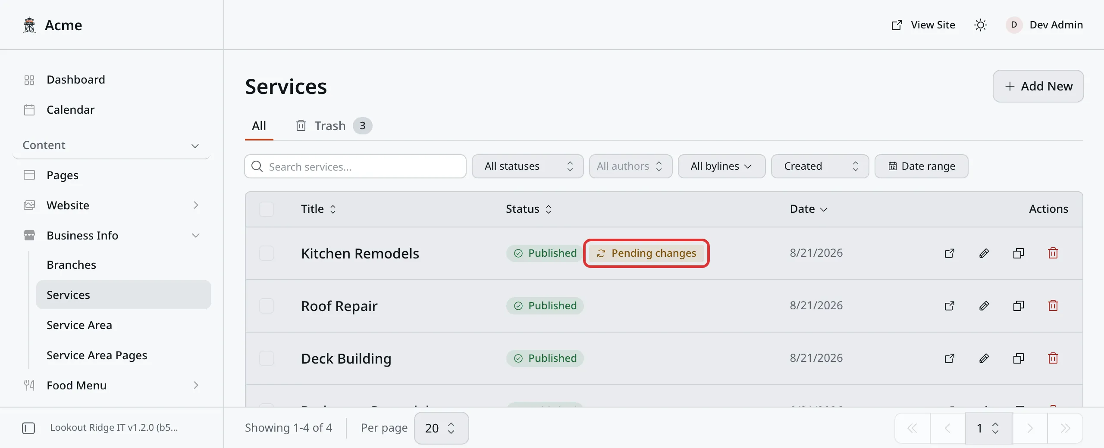
Task: Sort by Date column header
Action: coord(809,209)
